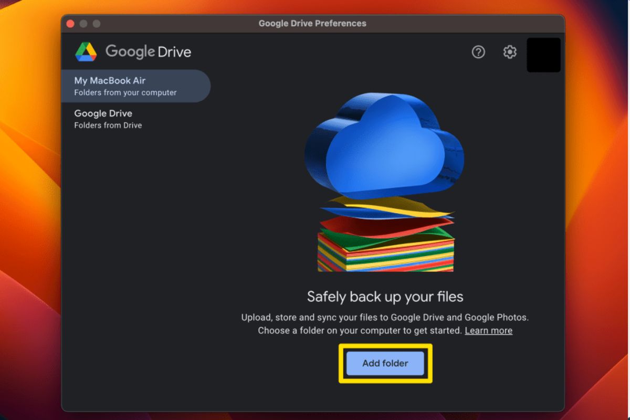The height and width of the screenshot is (420, 630).
Task: Select the My MacBook Air sidebar item
Action: pyautogui.click(x=136, y=86)
